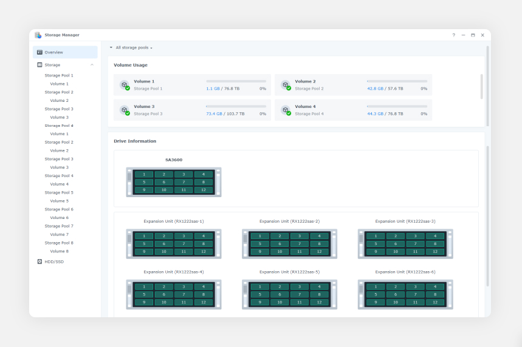The image size is (522, 347).
Task: Select Volume 4 in the sidebar tree
Action: 60,184
